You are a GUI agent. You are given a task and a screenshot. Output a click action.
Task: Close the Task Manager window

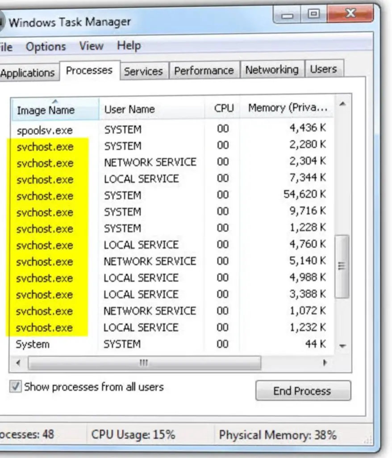tap(350, 13)
